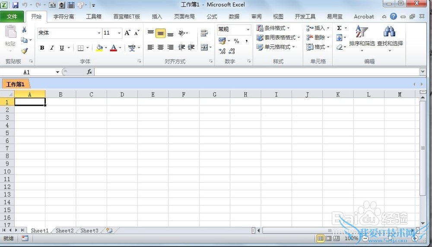Increase font size with large A icon

127,33
